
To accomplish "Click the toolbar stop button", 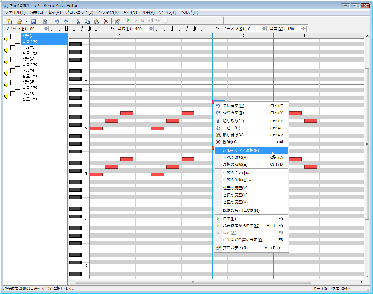I will coord(143,21).
